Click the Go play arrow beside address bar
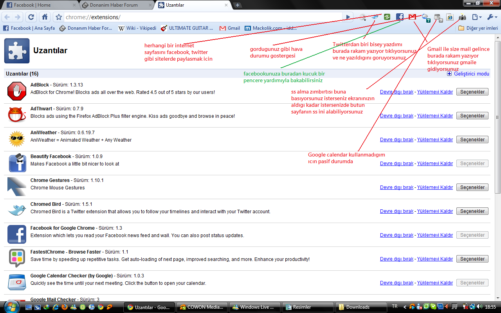501x313 pixels. pyautogui.click(x=348, y=17)
